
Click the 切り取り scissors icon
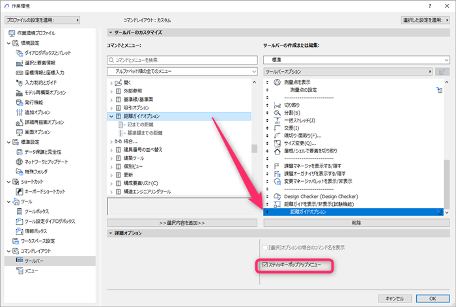point(278,105)
